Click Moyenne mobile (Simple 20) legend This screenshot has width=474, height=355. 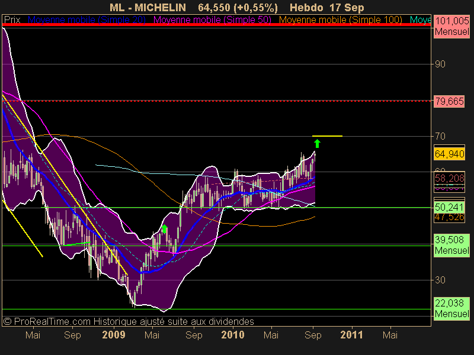point(87,20)
